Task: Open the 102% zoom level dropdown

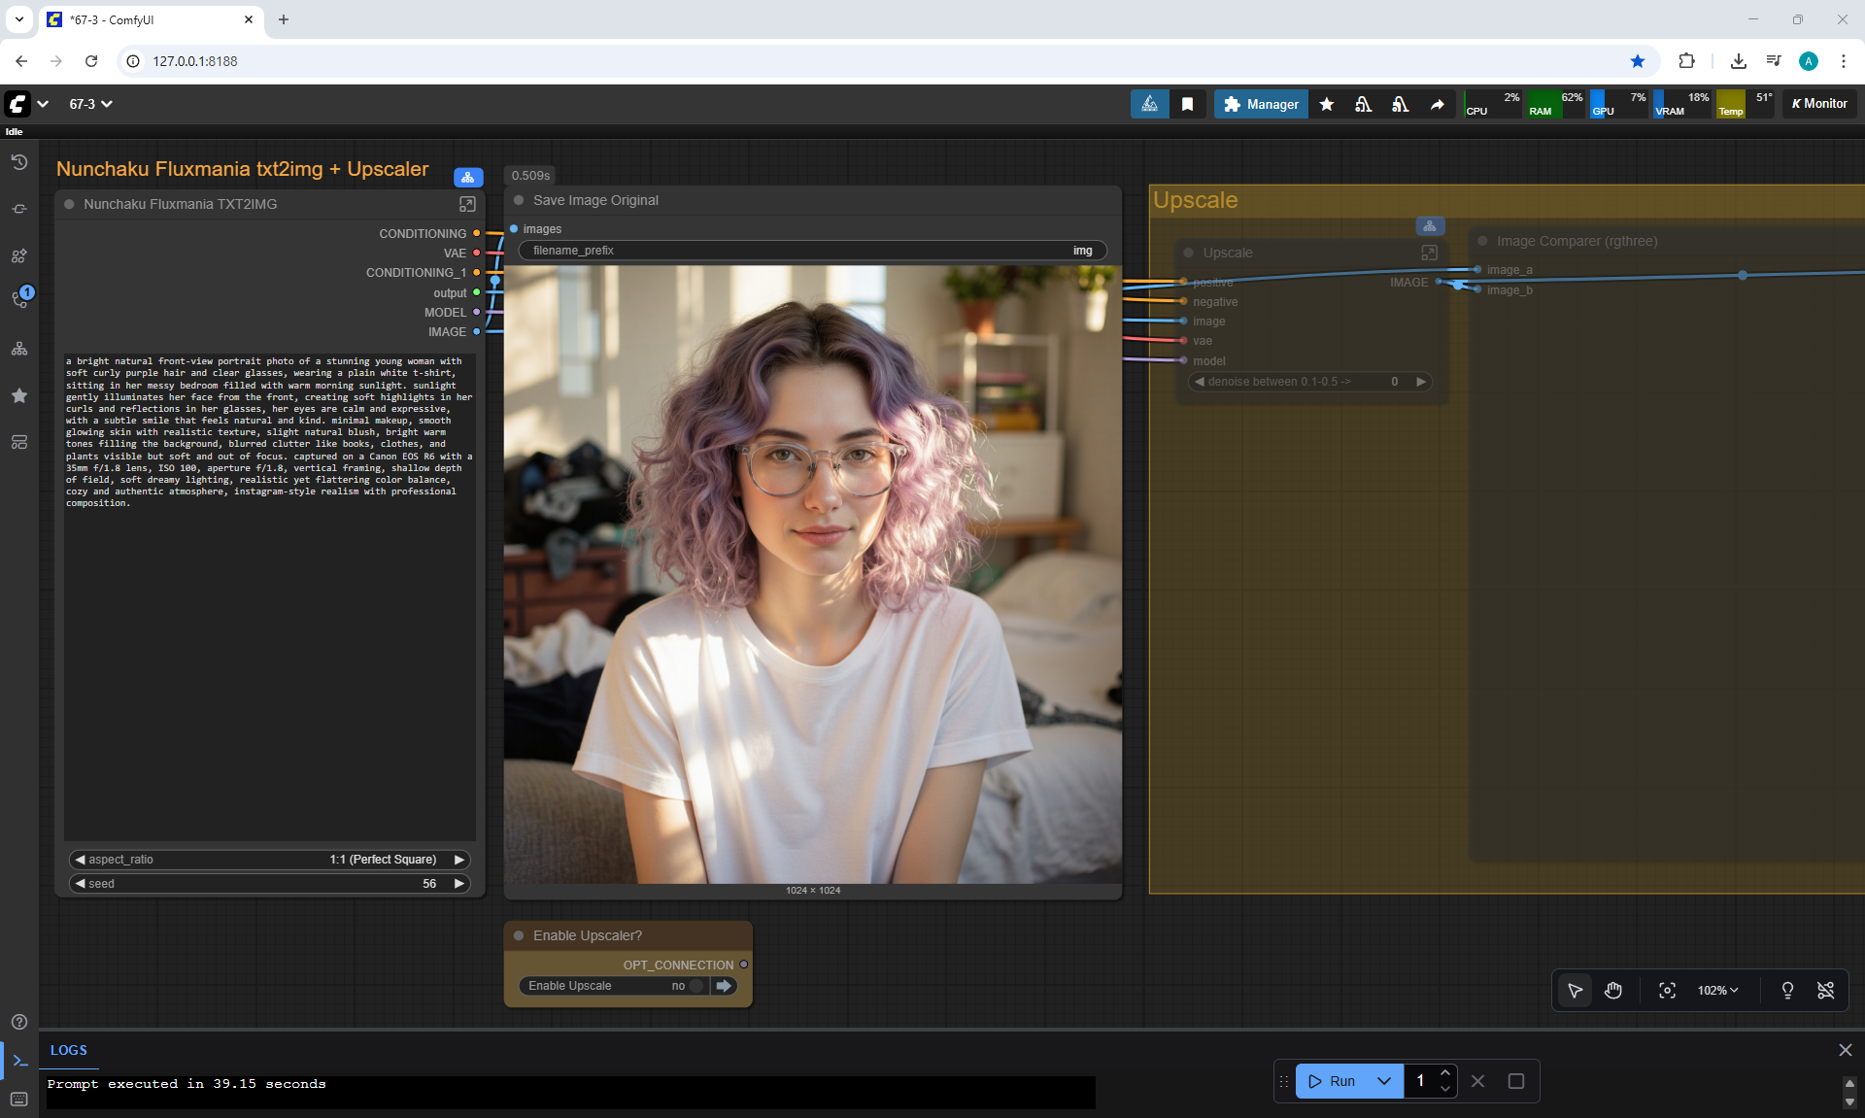Action: (1717, 990)
